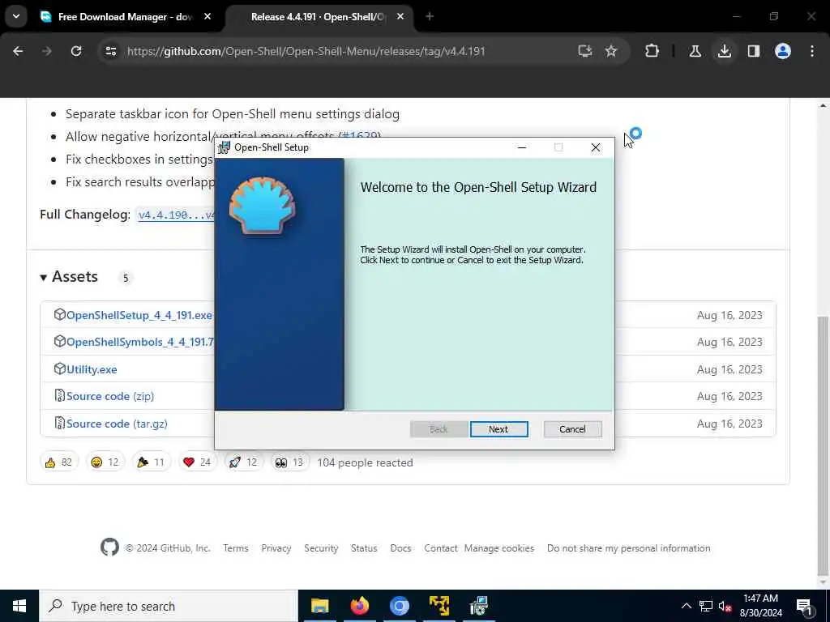
Task: Download Source code (zip)
Action: 110,396
